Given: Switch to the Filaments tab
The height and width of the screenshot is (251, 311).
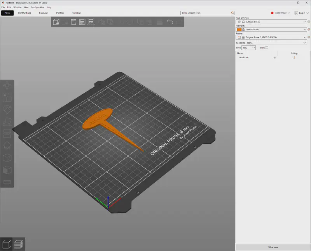Looking at the screenshot, I should [44, 13].
